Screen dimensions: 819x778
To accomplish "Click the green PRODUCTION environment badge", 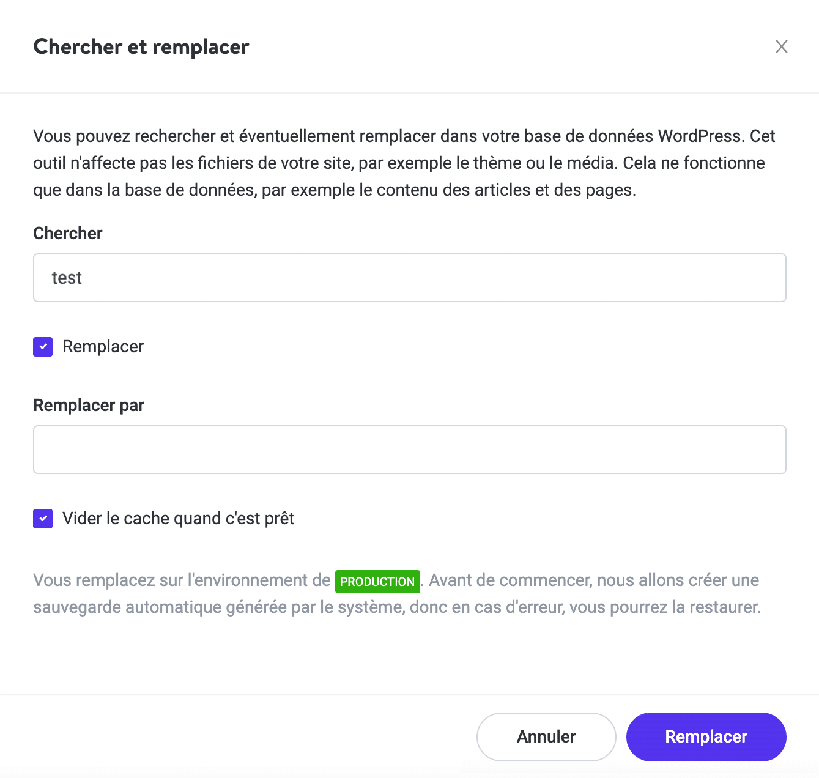I will click(377, 581).
